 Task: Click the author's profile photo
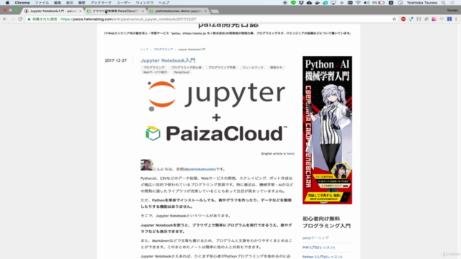[146, 165]
